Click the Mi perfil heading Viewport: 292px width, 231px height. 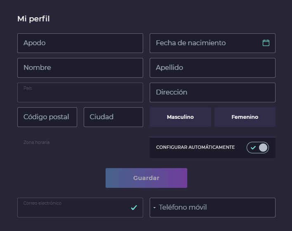(x=33, y=19)
